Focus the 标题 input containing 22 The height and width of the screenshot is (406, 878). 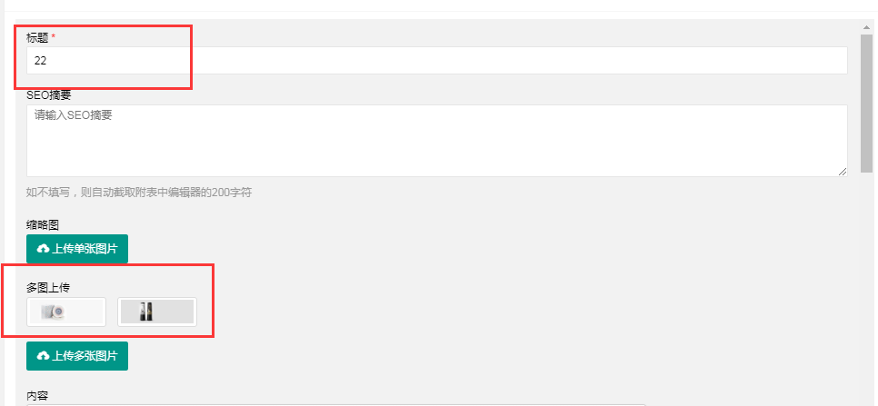[x=437, y=60]
